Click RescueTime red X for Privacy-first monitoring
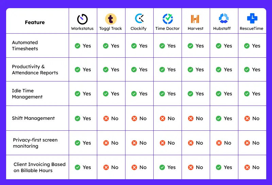272x185 pixels. [247, 143]
